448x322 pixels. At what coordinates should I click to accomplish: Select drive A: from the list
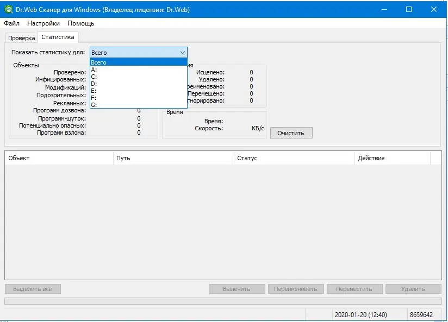139,70
